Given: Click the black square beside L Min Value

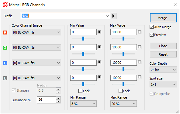Looking at the screenshot, I should pyautogui.click(x=99, y=77).
